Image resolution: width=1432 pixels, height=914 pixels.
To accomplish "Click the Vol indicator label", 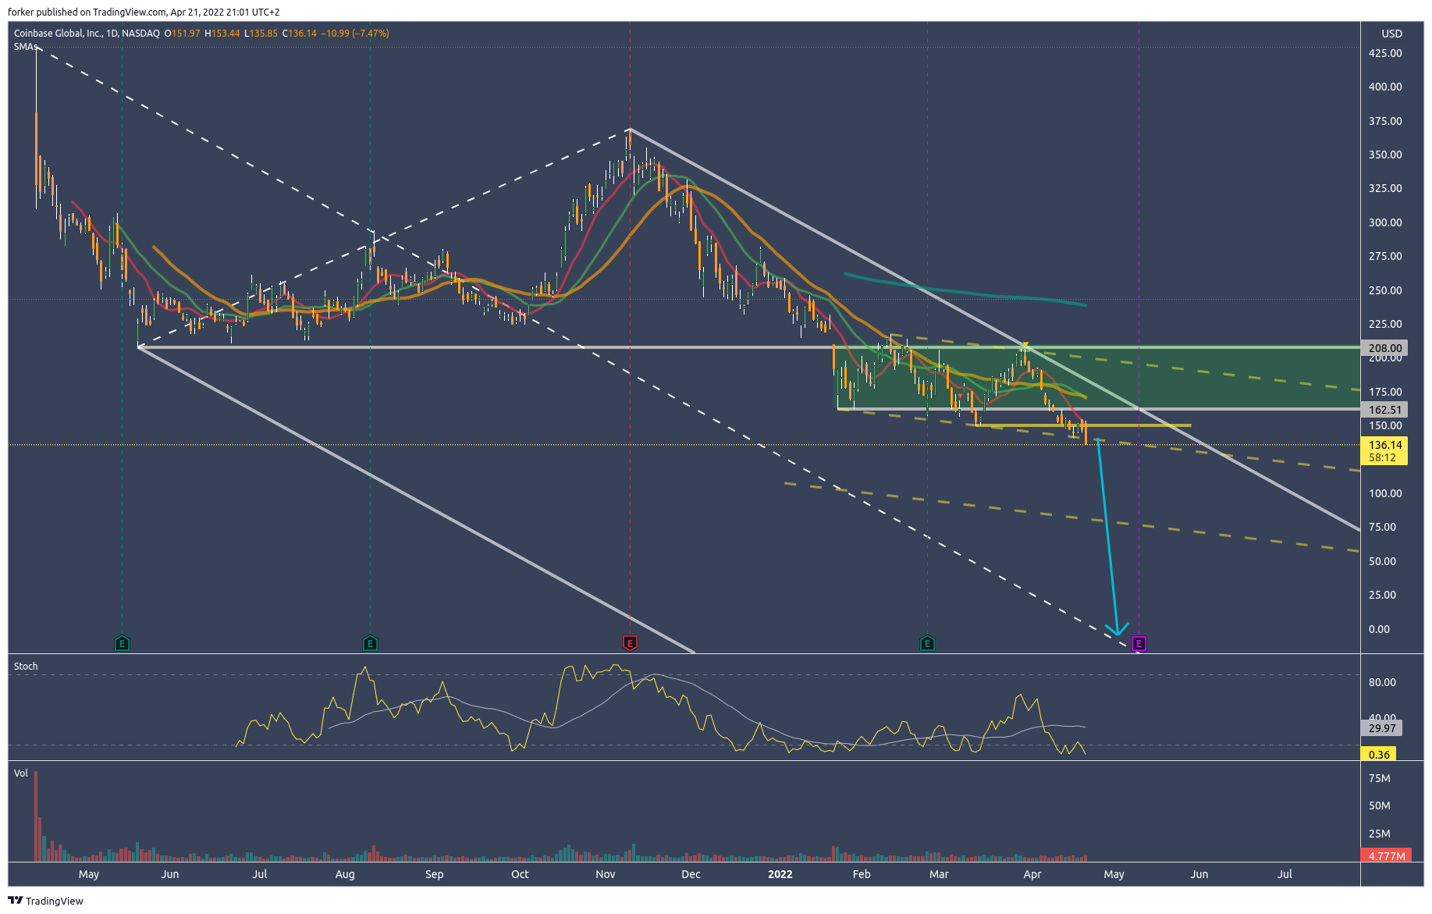I will [x=21, y=774].
